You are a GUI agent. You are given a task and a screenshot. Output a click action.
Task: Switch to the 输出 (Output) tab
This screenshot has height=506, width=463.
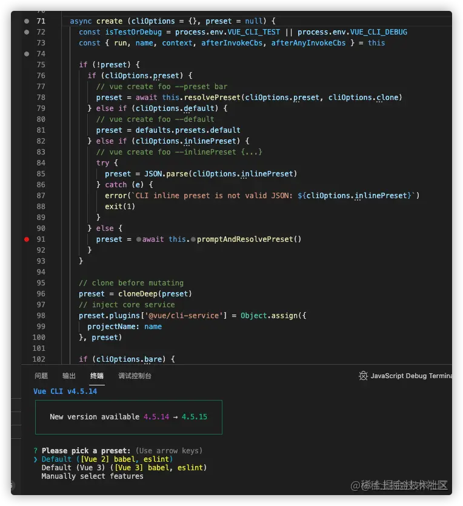68,376
